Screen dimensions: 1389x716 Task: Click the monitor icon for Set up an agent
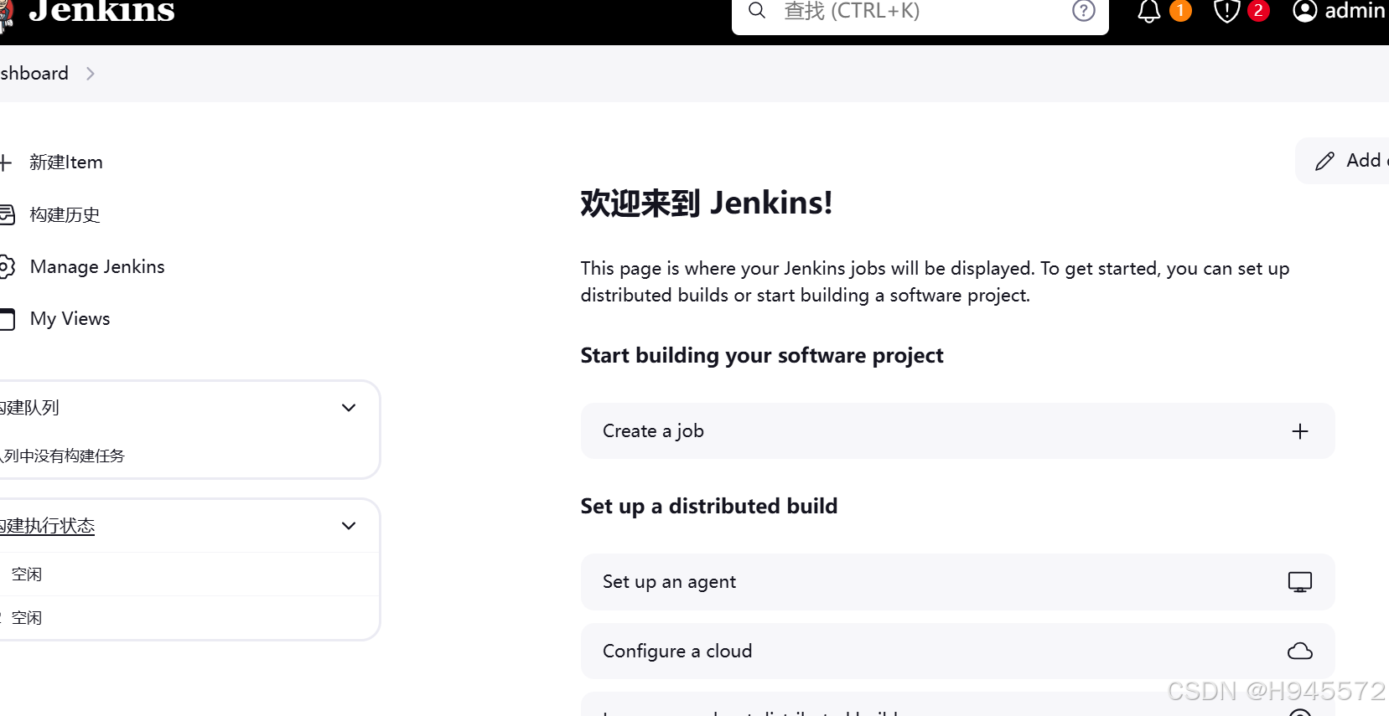point(1300,582)
